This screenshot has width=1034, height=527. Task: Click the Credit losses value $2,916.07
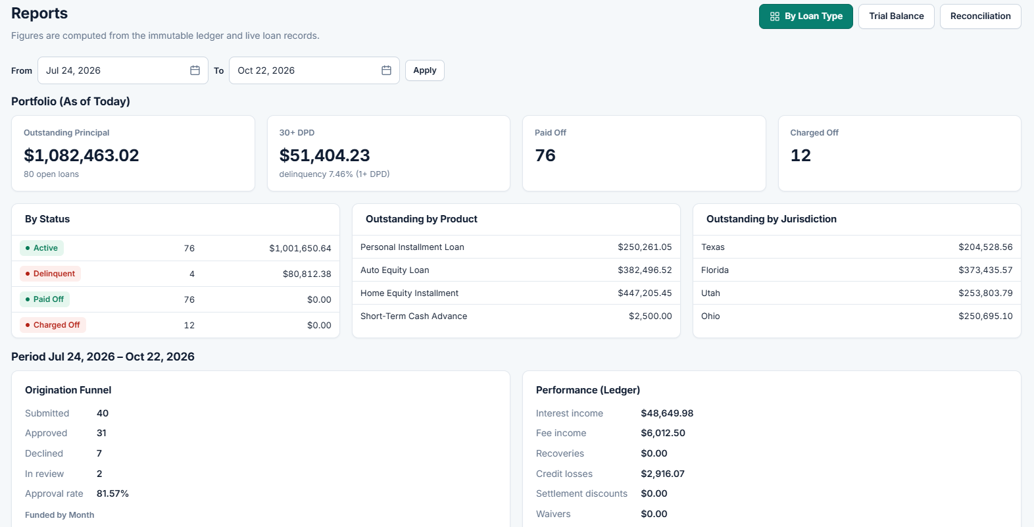[x=662, y=474]
